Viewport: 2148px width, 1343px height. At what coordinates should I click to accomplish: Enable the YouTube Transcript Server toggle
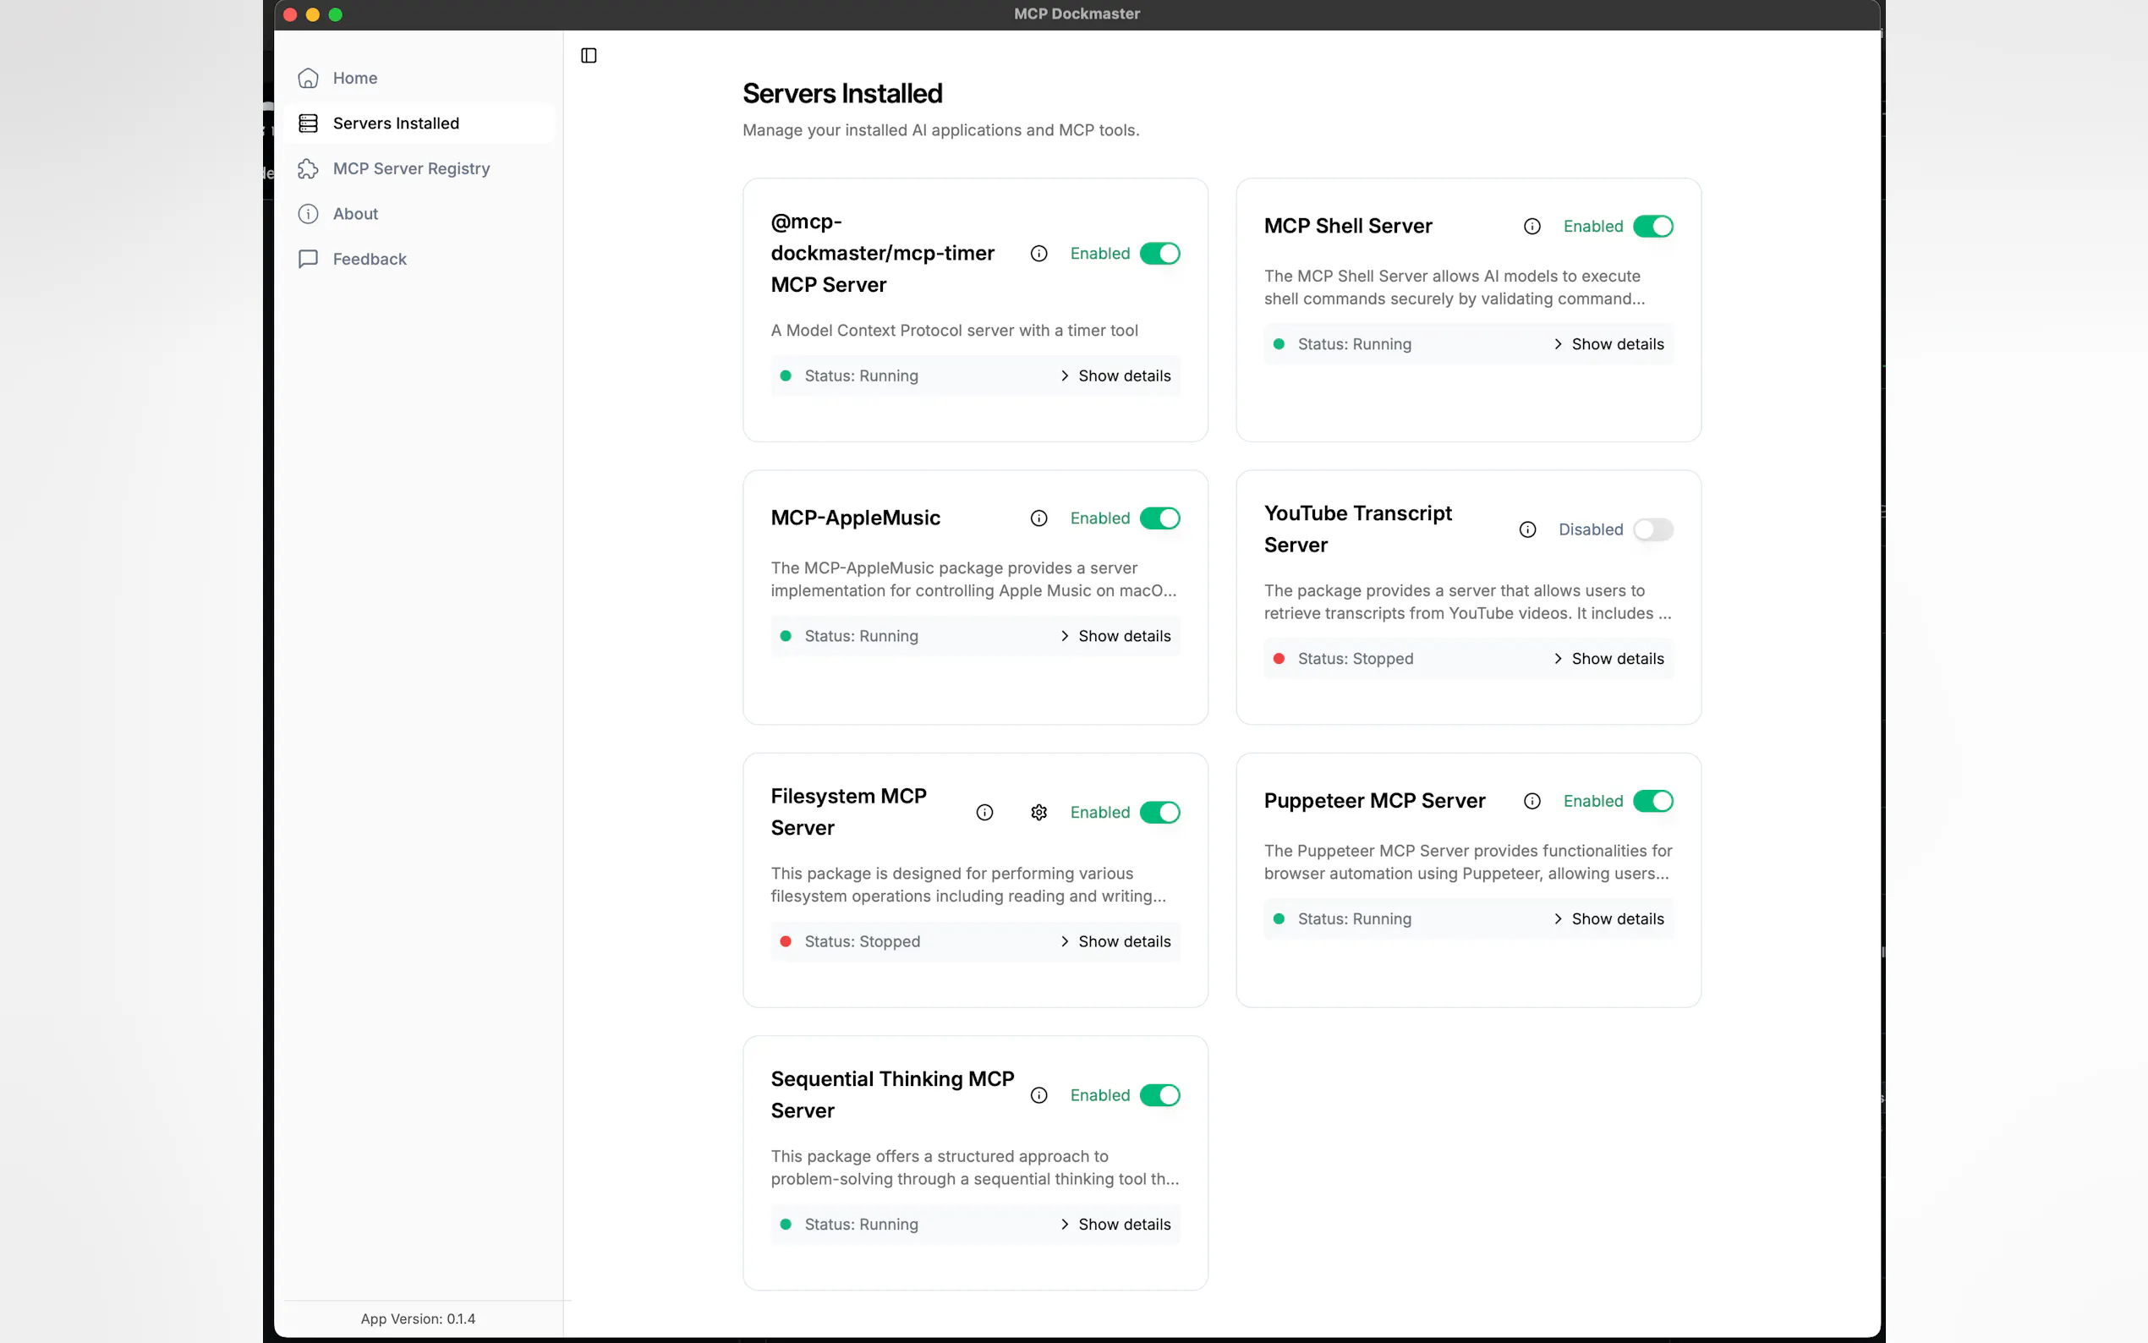point(1652,529)
